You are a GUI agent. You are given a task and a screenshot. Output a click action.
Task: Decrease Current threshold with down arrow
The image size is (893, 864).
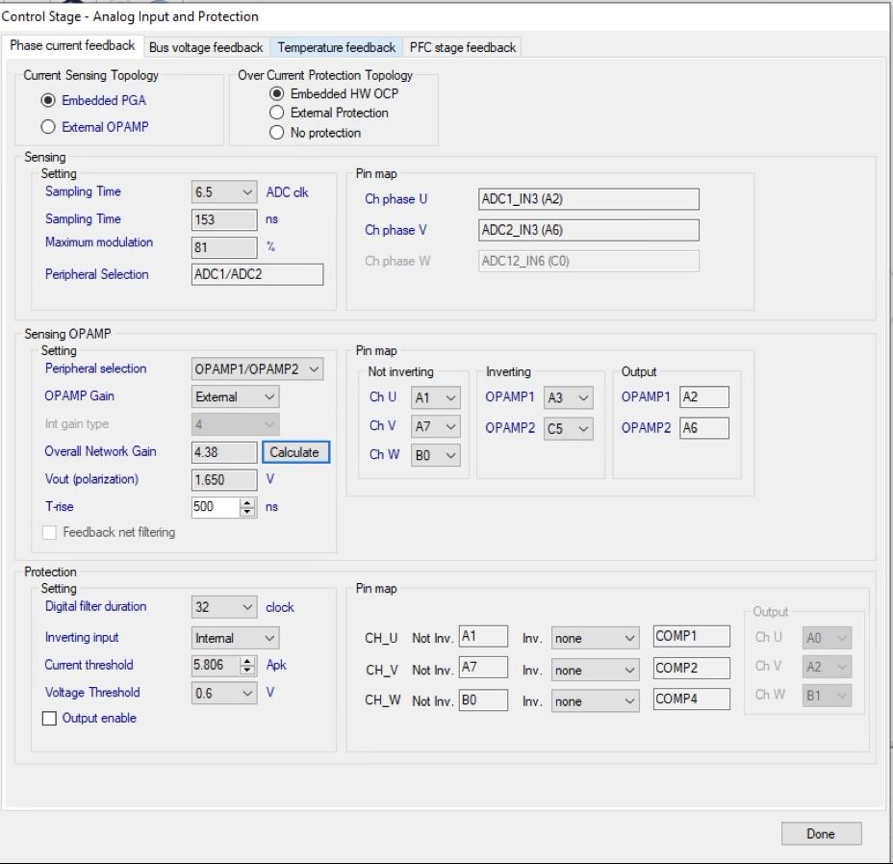point(247,670)
